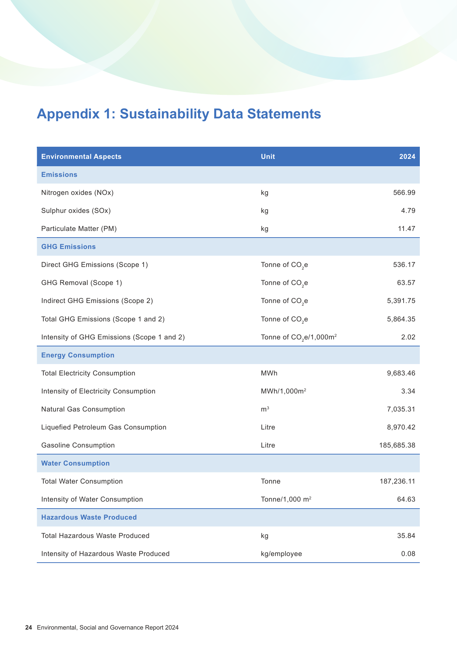This screenshot has width=457, height=645.
Task: Click the value 5,864.35
Action: coord(401,319)
